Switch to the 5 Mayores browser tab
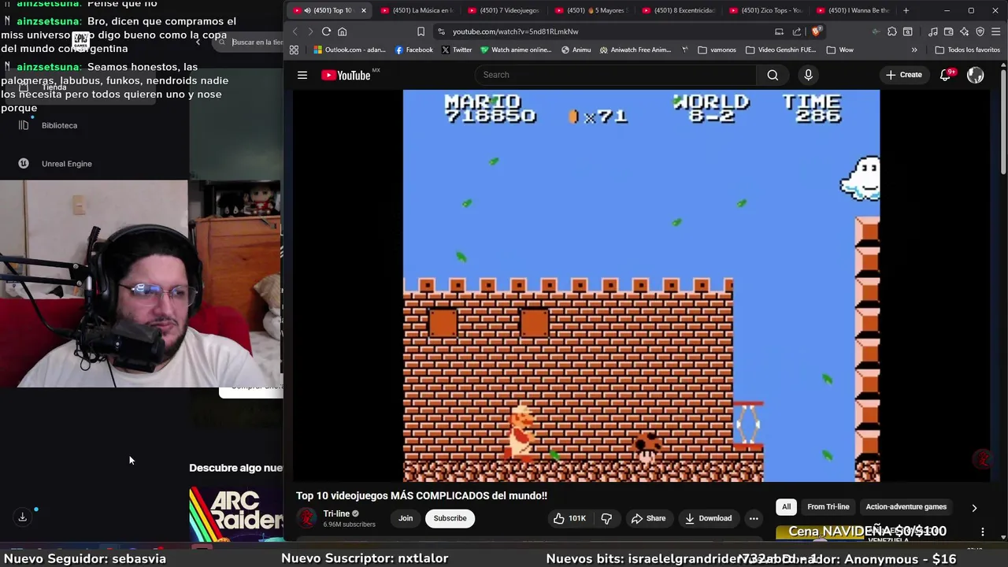This screenshot has height=567, width=1008. (591, 10)
